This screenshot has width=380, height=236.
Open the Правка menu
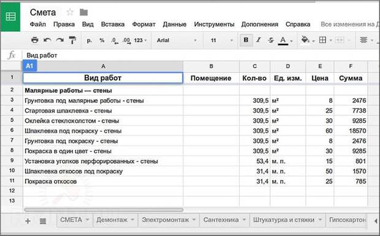pyautogui.click(x=64, y=25)
